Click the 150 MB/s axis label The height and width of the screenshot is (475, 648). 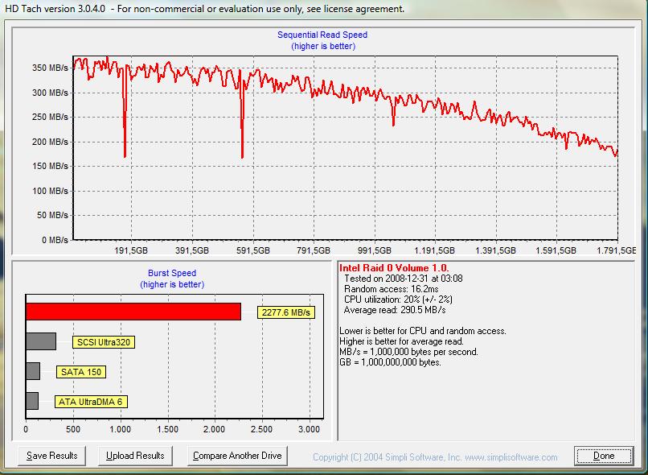point(50,167)
